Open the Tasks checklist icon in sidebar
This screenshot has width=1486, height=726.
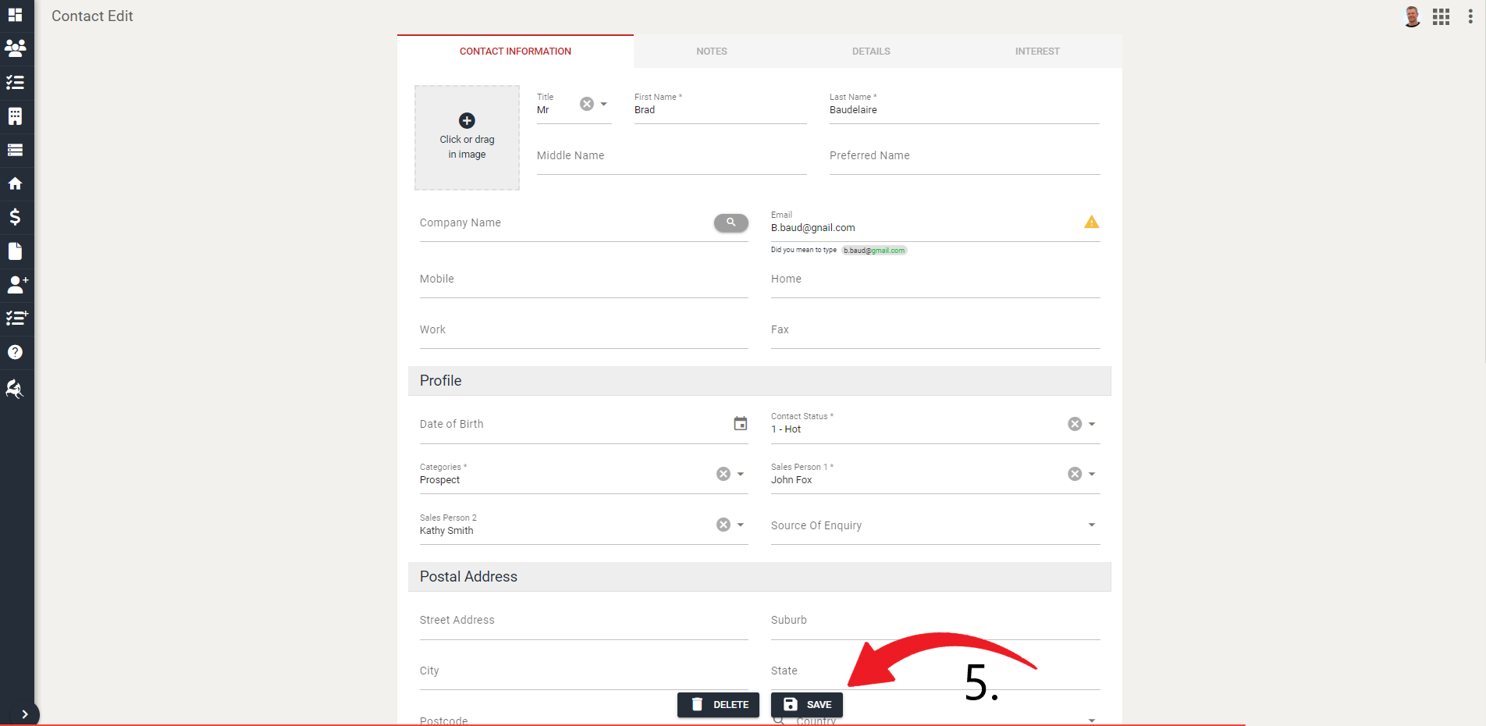pos(16,82)
